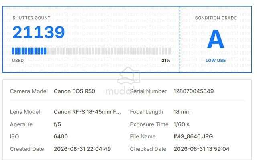The height and width of the screenshot is (162, 257).
Task: Select the shutter count number 21139
Action: coord(39,32)
